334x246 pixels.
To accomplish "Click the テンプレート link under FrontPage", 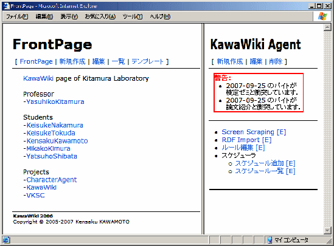I will (x=147, y=62).
